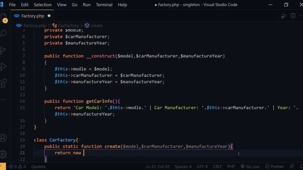Open the Explorer view in activity bar
This screenshot has height=170, width=303.
click(3, 18)
